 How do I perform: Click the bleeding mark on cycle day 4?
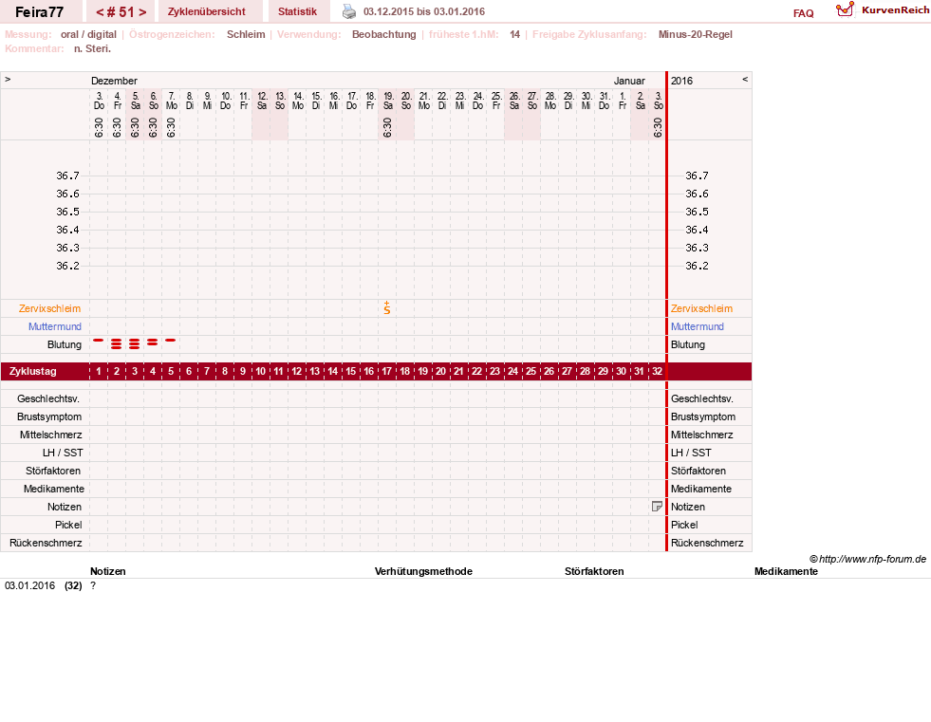click(x=153, y=342)
